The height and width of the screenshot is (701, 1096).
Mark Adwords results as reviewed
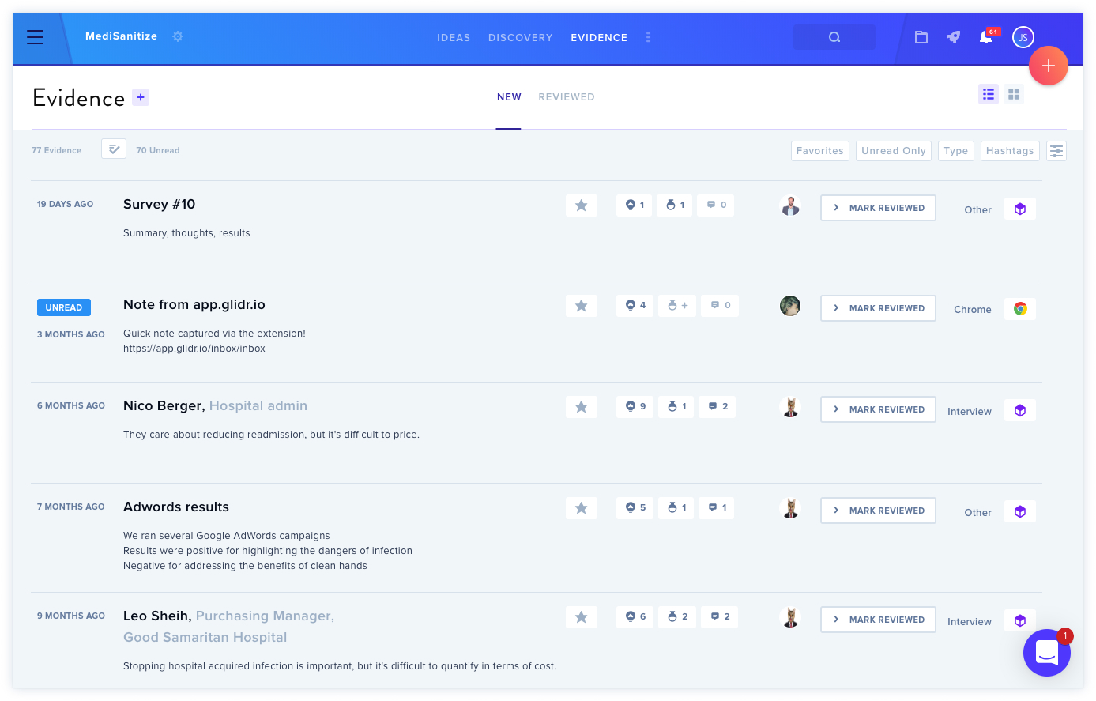(878, 511)
